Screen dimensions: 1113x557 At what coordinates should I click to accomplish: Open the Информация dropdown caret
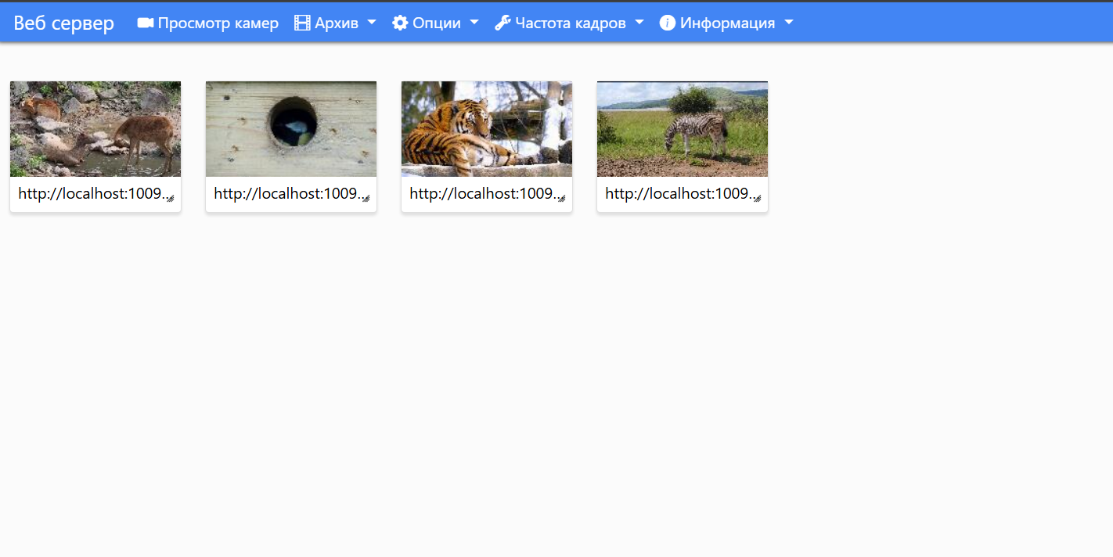[789, 23]
